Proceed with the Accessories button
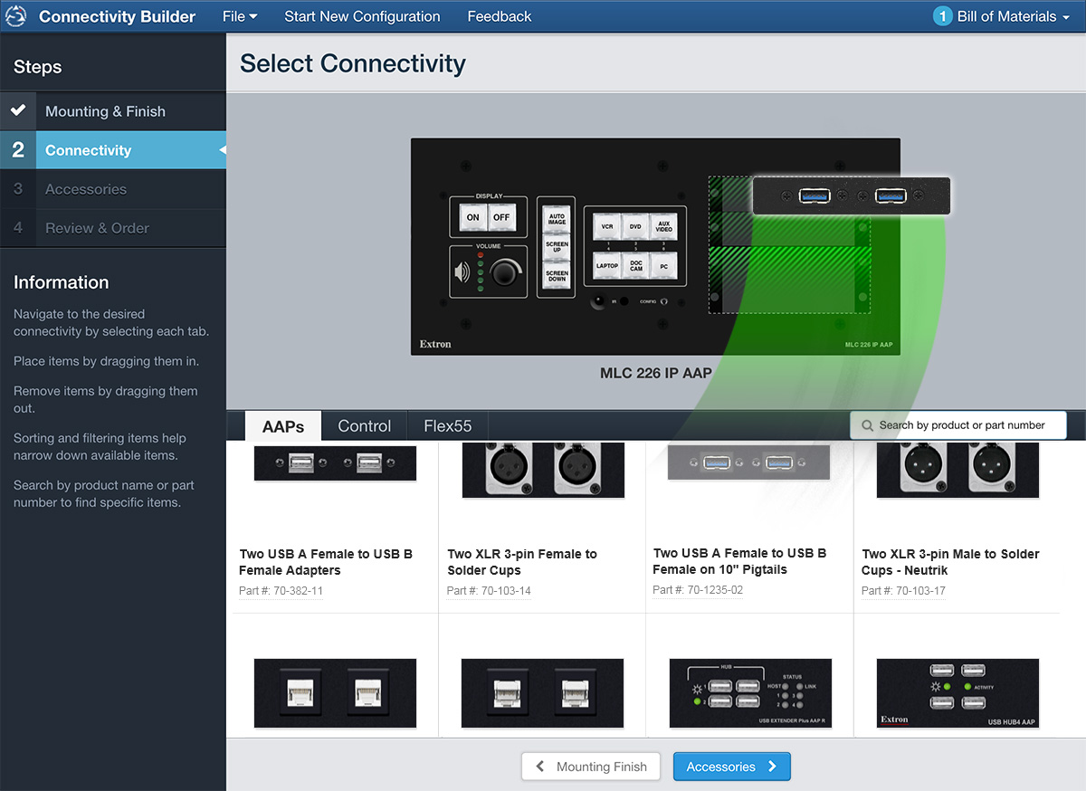1086x791 pixels. [731, 767]
